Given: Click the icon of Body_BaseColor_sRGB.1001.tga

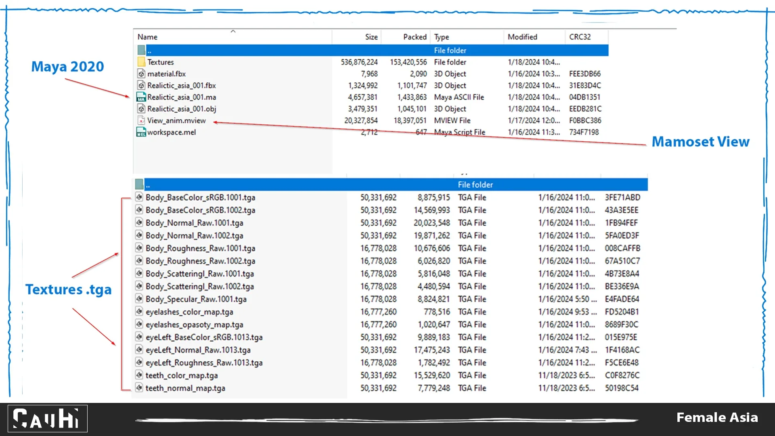Looking at the screenshot, I should [x=139, y=197].
